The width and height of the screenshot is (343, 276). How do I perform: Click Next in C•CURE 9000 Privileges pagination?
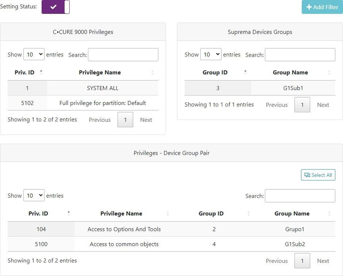click(146, 120)
